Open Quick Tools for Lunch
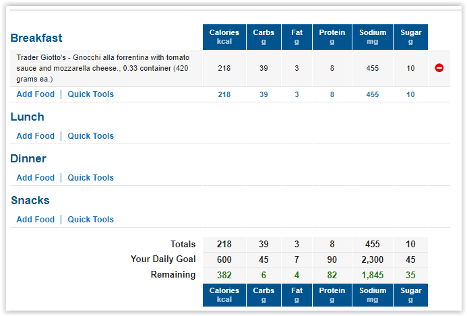The width and height of the screenshot is (467, 316). [x=90, y=136]
